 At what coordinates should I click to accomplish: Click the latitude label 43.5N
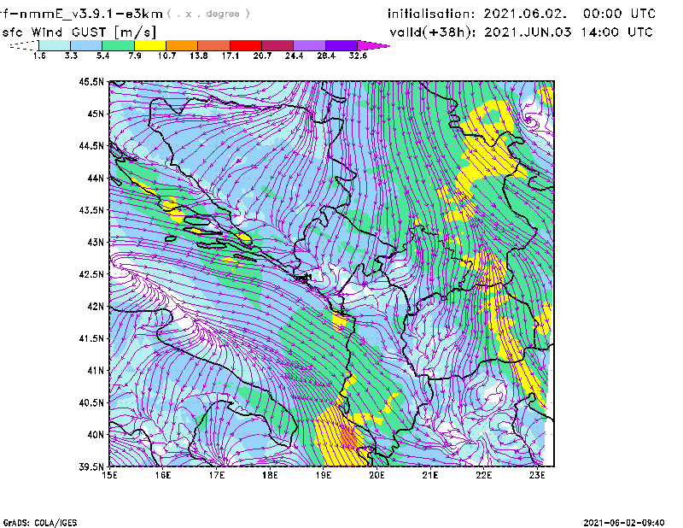click(91, 210)
